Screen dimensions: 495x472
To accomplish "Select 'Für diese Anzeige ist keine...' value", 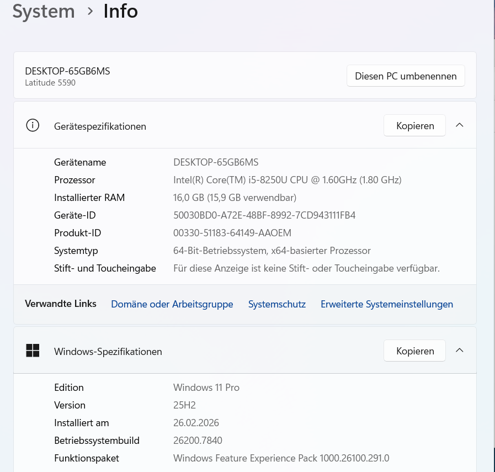I will [306, 268].
